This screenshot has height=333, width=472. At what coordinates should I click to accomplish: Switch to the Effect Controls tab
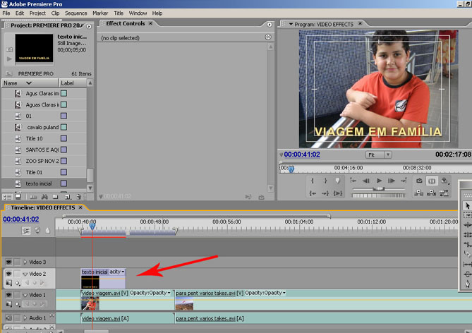[x=124, y=23]
